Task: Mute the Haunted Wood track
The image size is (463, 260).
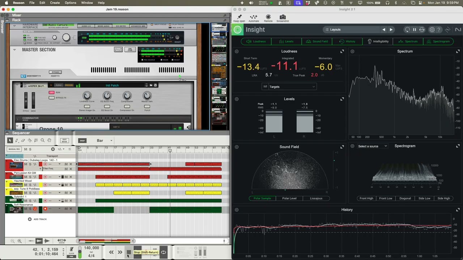Action: coord(25,185)
